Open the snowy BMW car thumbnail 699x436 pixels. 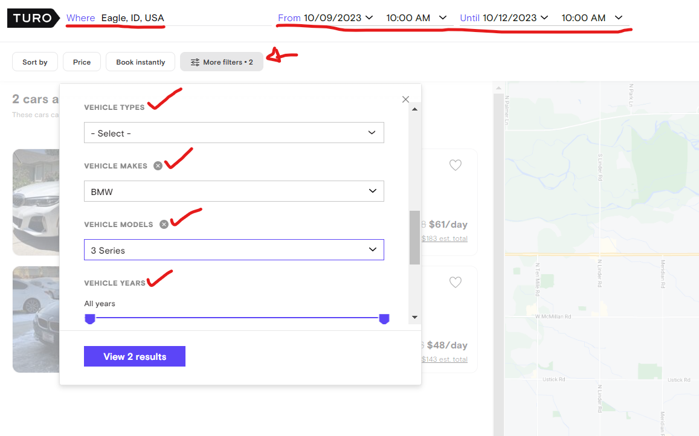pyautogui.click(x=36, y=319)
